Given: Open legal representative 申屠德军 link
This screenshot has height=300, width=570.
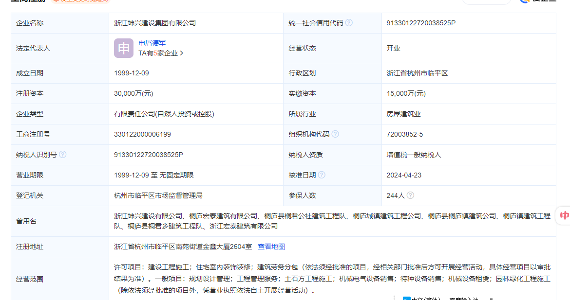Looking at the screenshot, I should [152, 43].
